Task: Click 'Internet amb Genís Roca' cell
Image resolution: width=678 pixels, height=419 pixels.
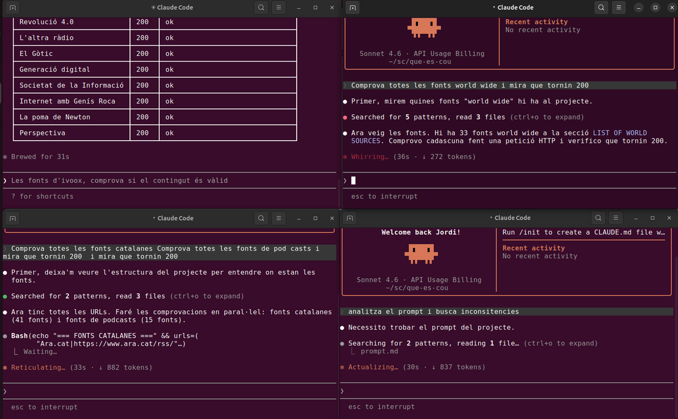Action: (72, 101)
